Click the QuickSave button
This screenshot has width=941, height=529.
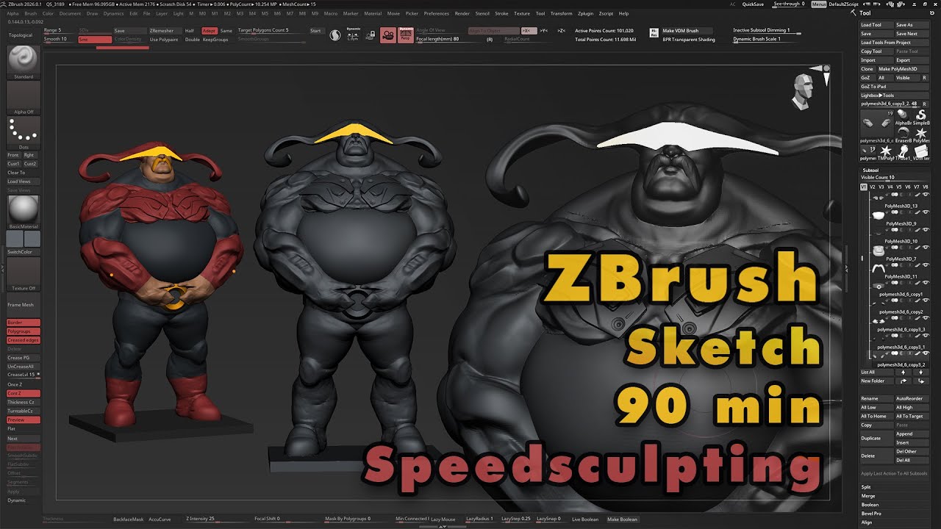(x=753, y=4)
